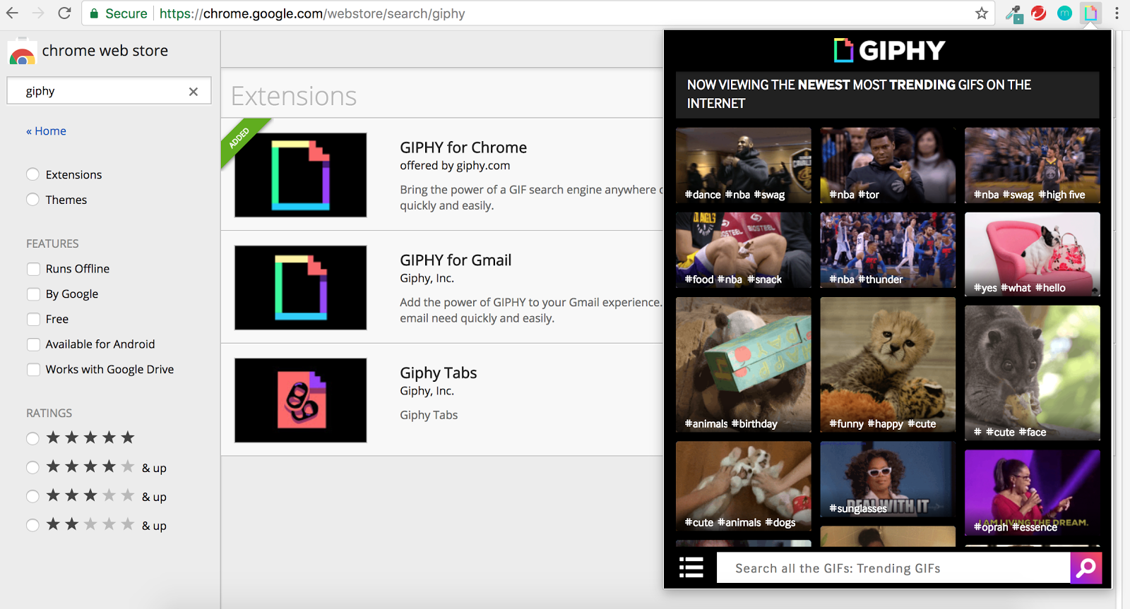
Task: Go back via « Home link
Action: 46,131
